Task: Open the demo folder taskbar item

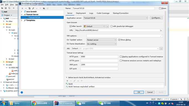Action: tap(19, 103)
